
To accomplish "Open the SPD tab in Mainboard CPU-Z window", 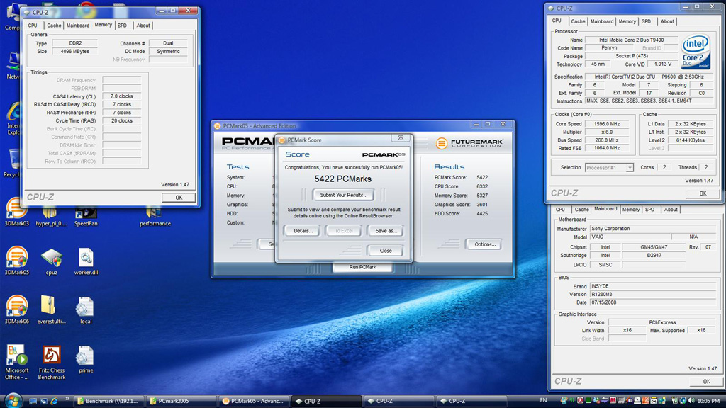I will 649,210.
